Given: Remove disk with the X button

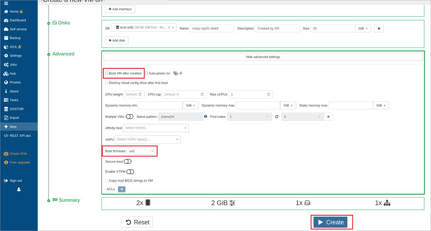Looking at the screenshot, I should coord(379,28).
